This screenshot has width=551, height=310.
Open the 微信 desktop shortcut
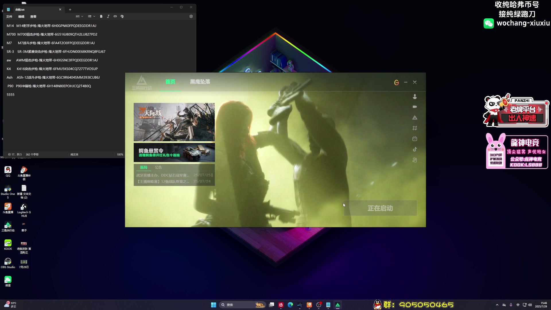8,281
